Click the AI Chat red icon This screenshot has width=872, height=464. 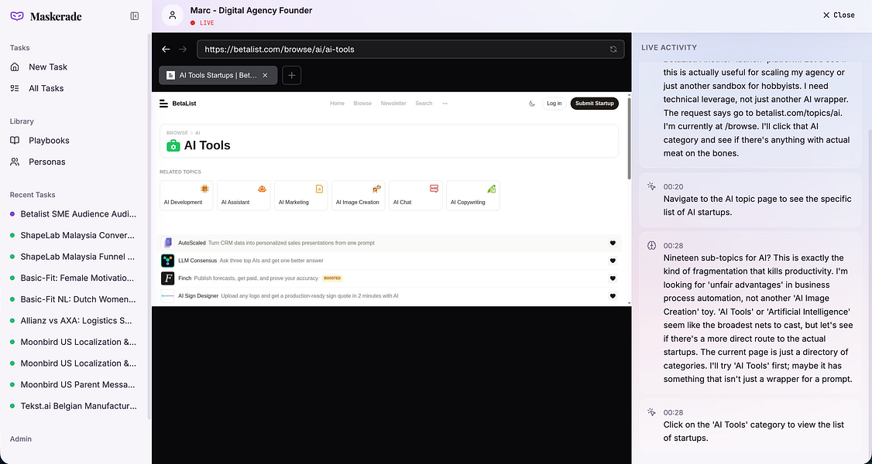click(434, 189)
